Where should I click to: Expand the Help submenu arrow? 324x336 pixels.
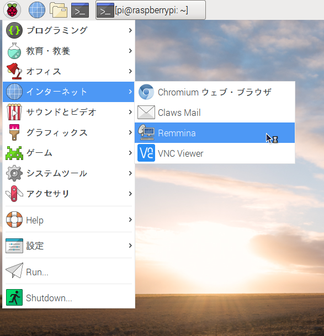[x=130, y=220]
